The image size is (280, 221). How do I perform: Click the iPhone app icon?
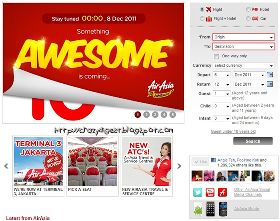210,209
